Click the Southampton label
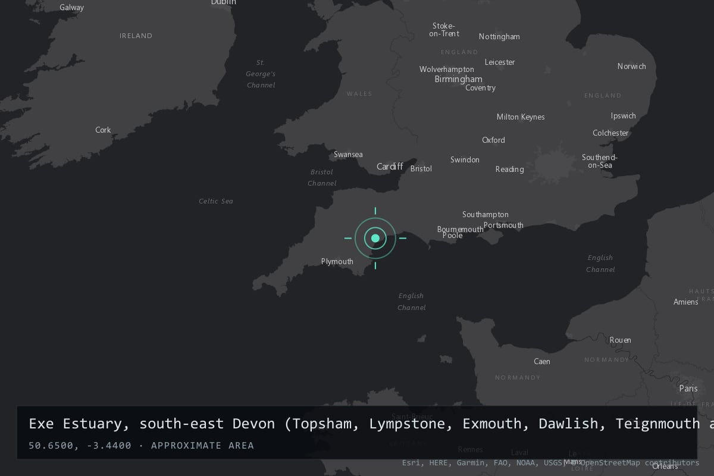 (x=486, y=215)
